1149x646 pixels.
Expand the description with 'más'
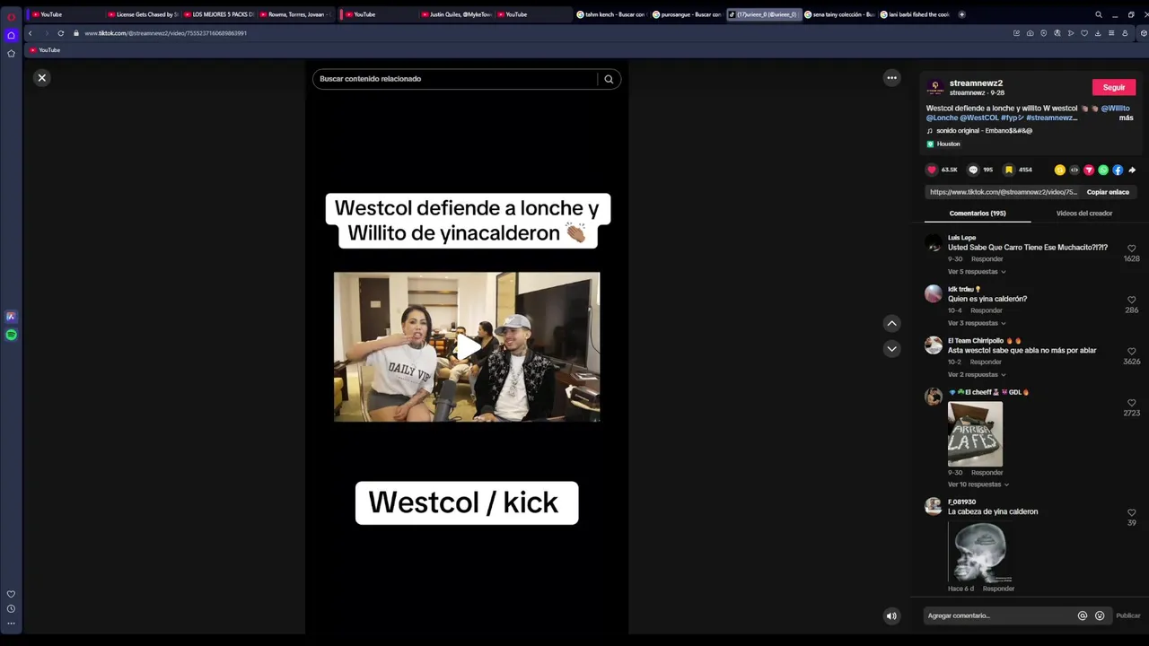coord(1126,118)
